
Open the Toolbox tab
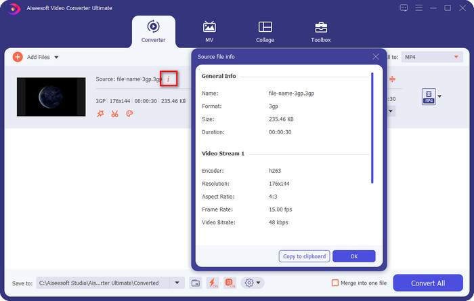(321, 31)
